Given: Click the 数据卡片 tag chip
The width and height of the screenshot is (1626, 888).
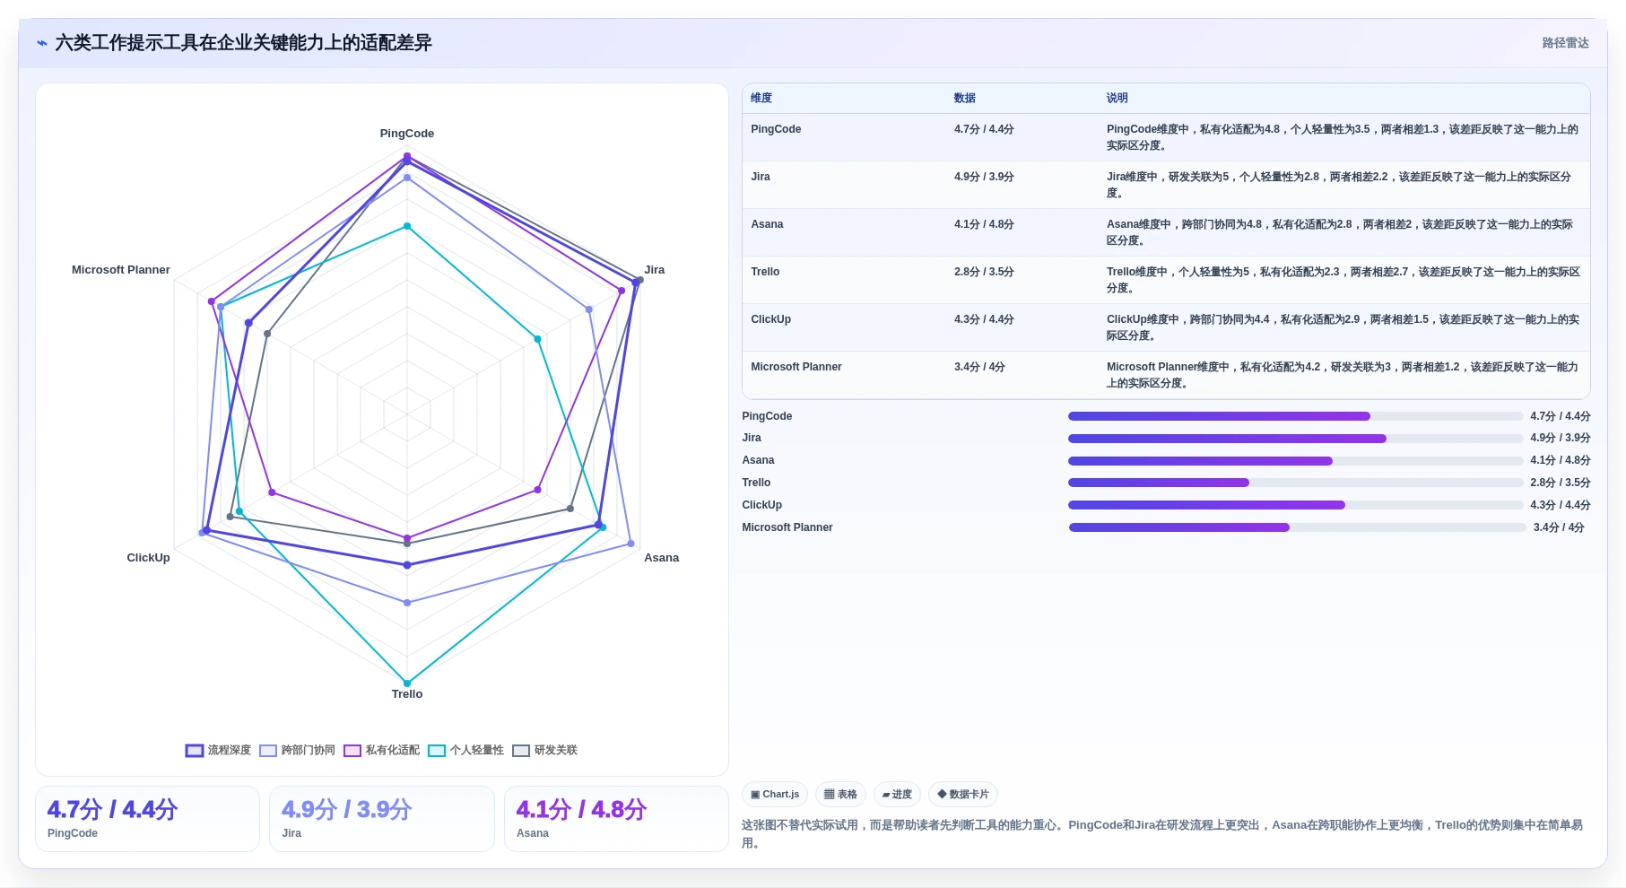Looking at the screenshot, I should 963,795.
